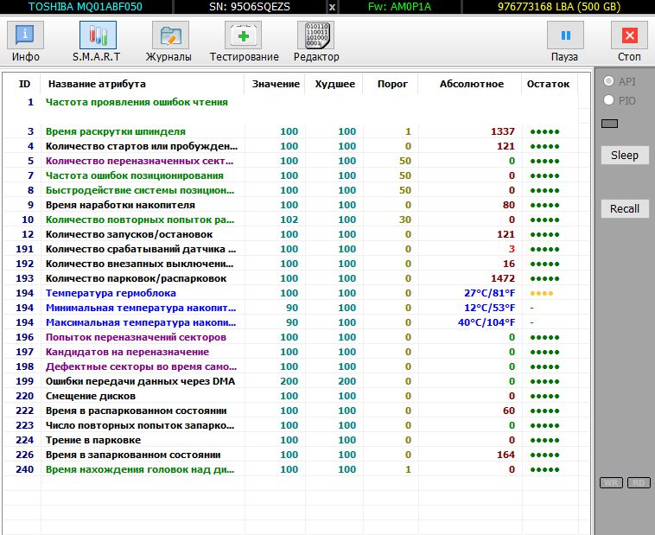The image size is (655, 535).
Task: Click the Значение column header
Action: 276,84
